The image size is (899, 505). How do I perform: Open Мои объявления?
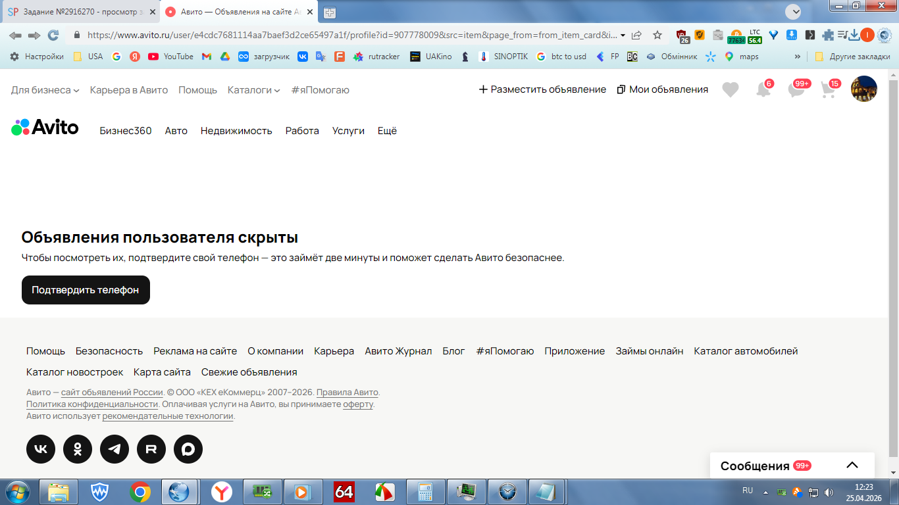[663, 89]
